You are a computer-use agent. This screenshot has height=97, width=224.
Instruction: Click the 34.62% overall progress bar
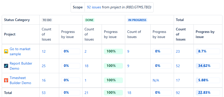[208, 66]
